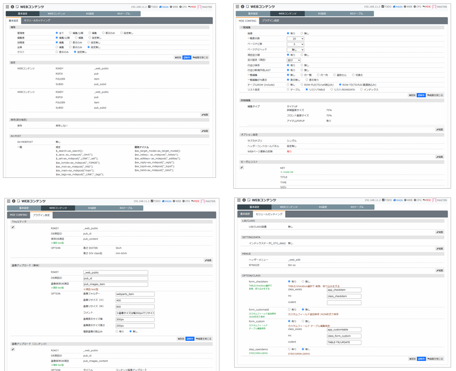Select 有り for form_custommadd

click(290, 309)
